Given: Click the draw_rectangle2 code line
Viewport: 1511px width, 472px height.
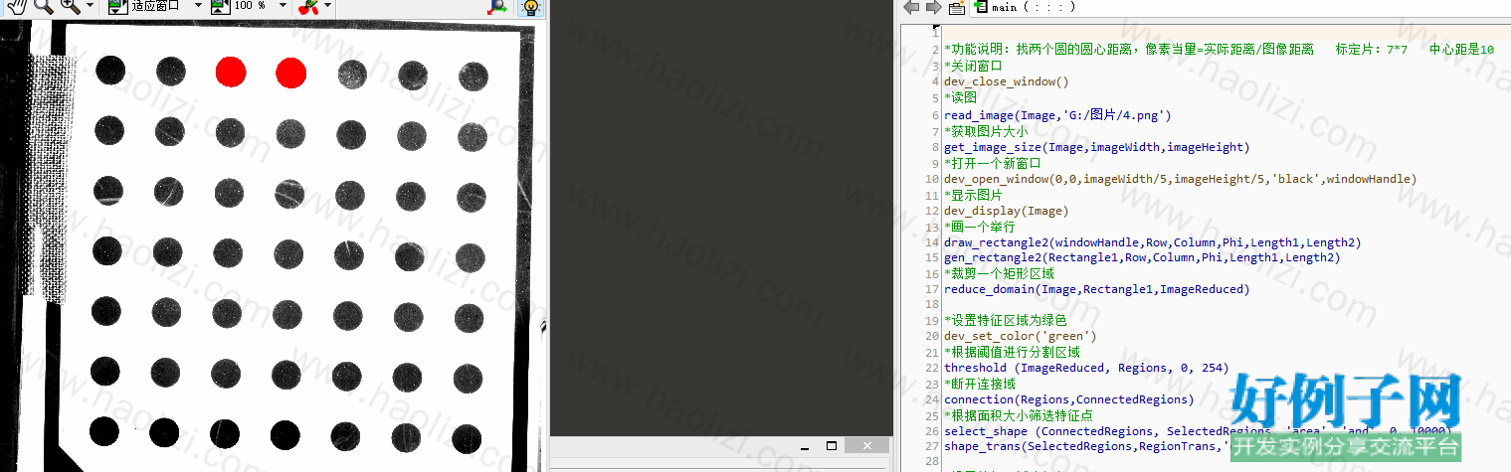Looking at the screenshot, I should coord(1152,242).
